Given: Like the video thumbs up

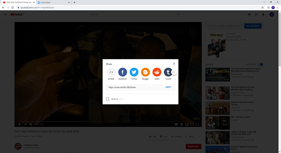Looking at the screenshot, I should (x=152, y=137).
